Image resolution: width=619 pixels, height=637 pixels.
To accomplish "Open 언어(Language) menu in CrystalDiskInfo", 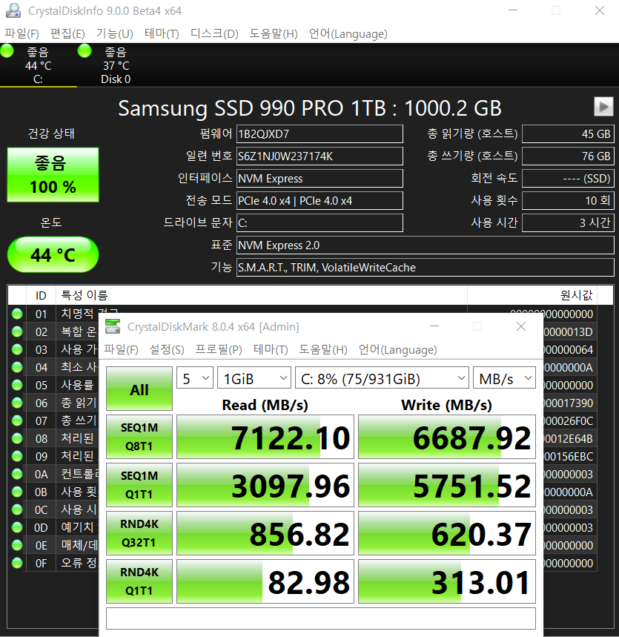I will pyautogui.click(x=348, y=33).
